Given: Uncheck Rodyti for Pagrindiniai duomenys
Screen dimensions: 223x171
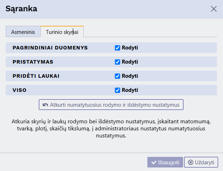Looking at the screenshot, I should pos(117,48).
